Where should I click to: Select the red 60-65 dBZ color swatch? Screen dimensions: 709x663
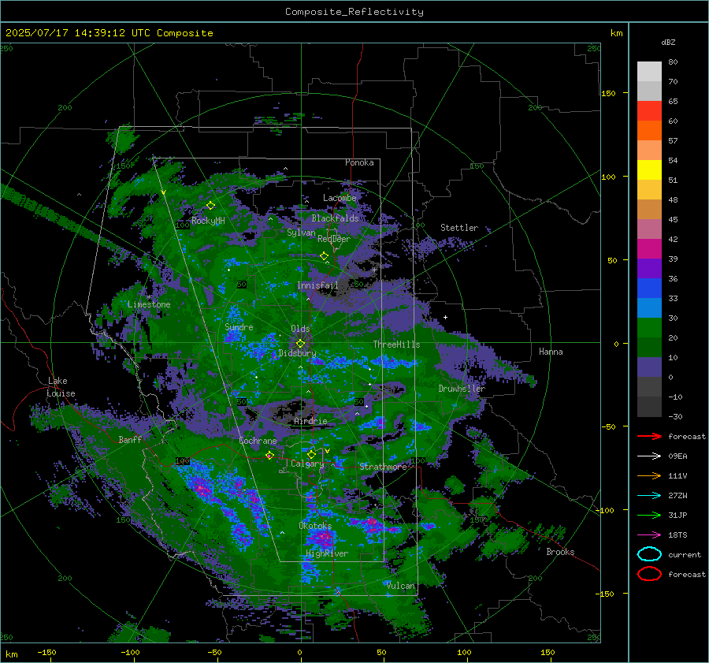(x=649, y=111)
